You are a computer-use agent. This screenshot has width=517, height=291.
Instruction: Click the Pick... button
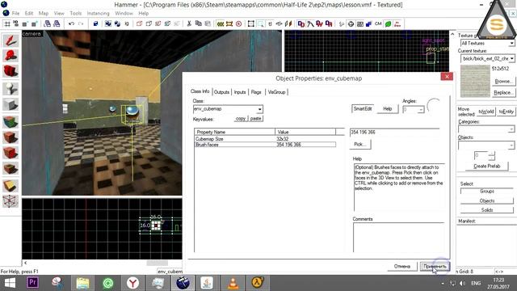(359, 144)
